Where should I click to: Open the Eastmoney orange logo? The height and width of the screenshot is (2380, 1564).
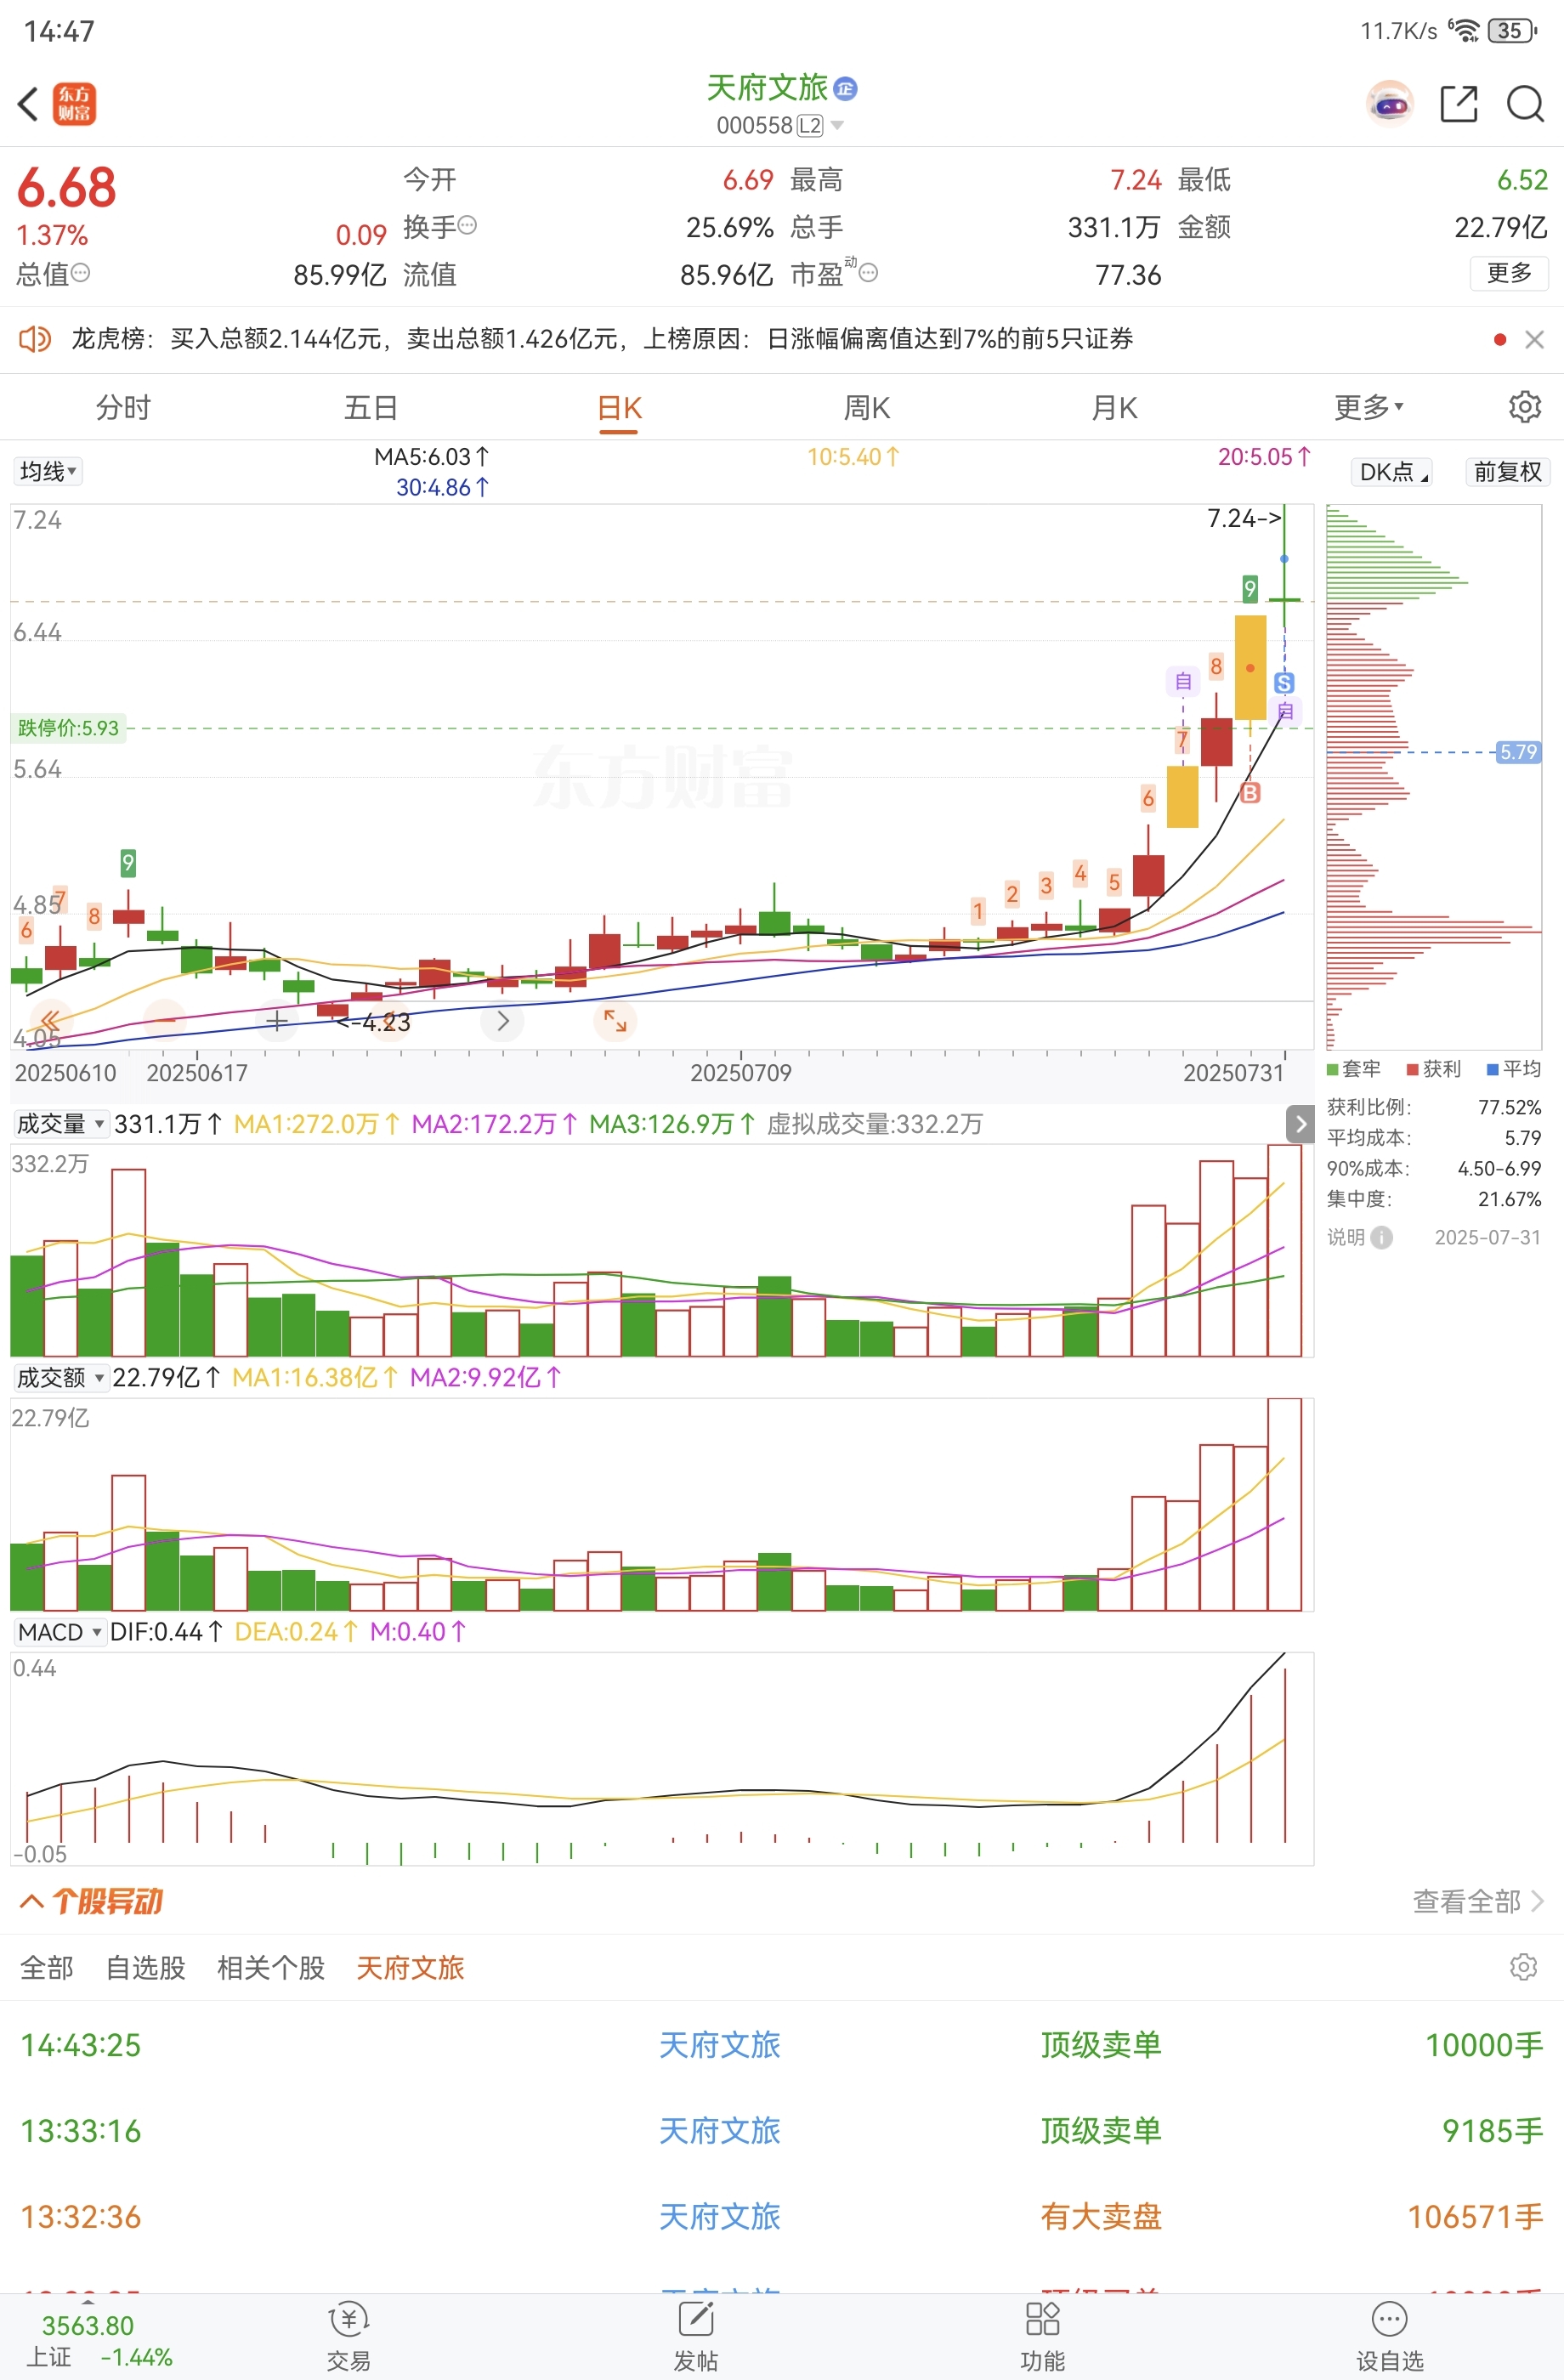tap(75, 104)
